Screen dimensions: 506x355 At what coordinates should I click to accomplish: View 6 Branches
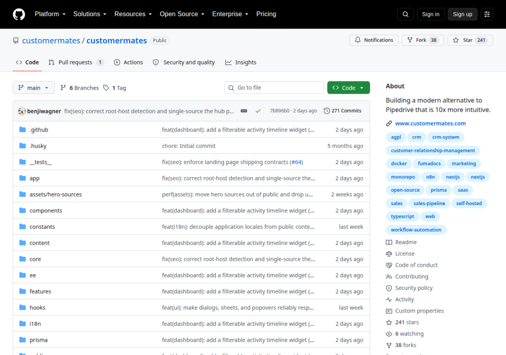click(80, 88)
